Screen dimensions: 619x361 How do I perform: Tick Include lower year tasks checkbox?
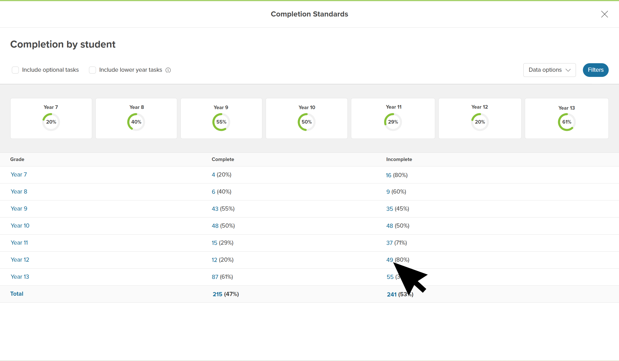coord(92,70)
